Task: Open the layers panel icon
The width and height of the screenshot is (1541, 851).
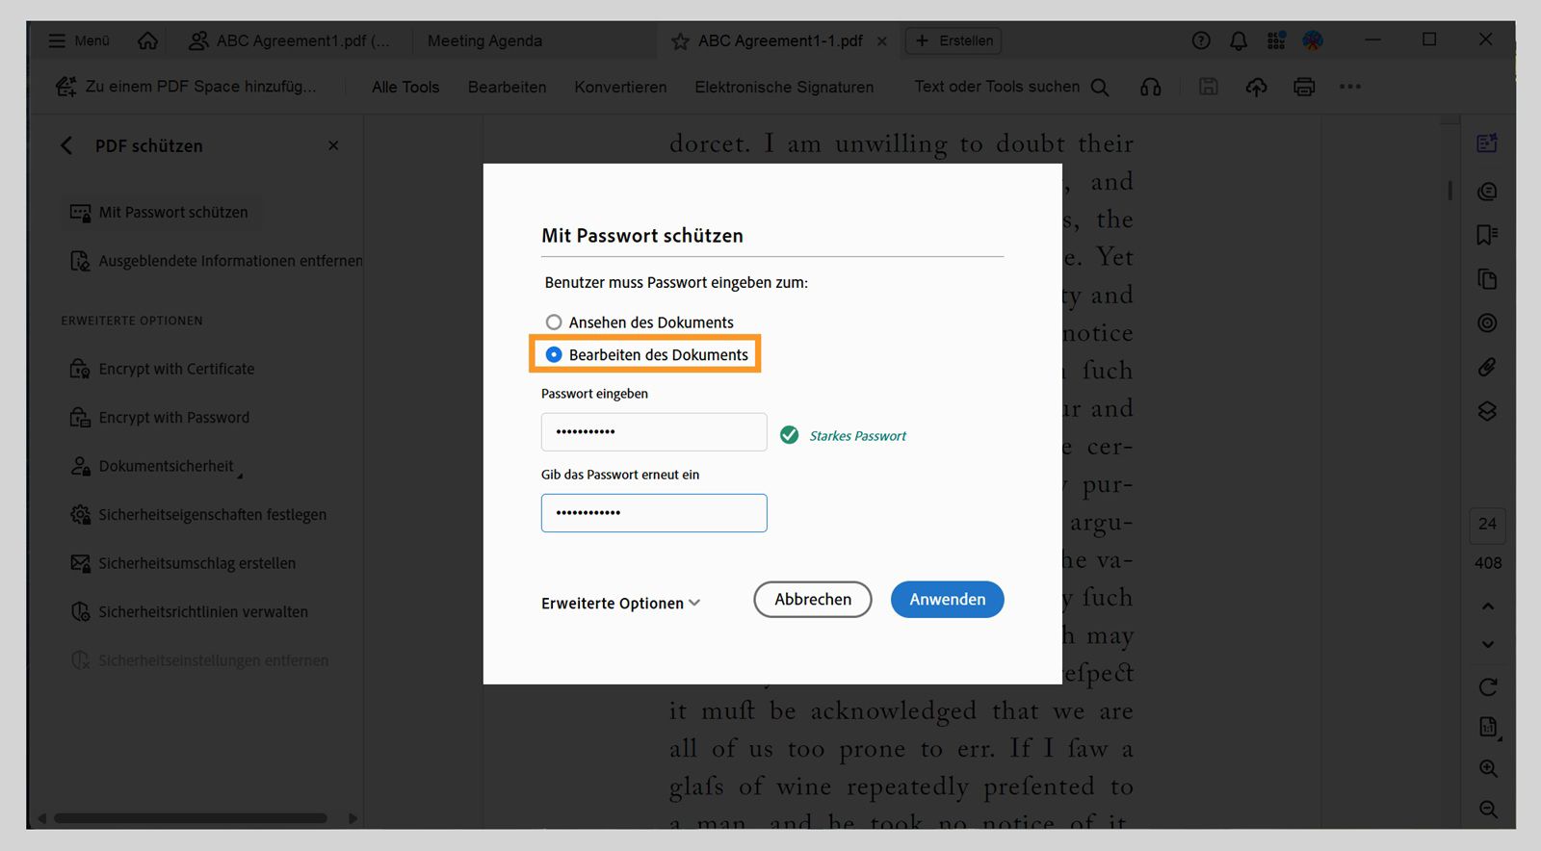Action: 1487,412
